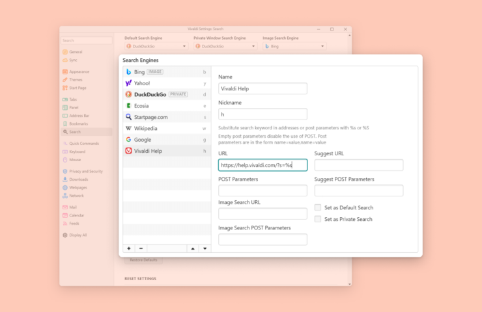Open Privacy and Security settings
This screenshot has height=312, width=482.
[87, 171]
